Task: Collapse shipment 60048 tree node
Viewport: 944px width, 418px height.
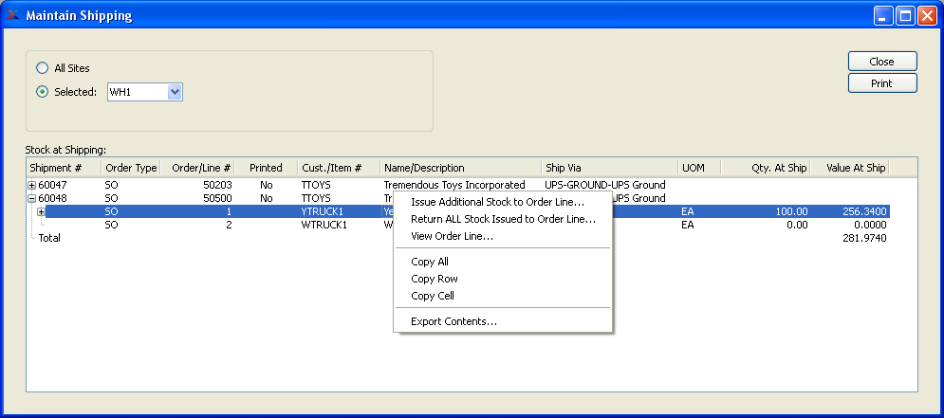Action: [x=31, y=199]
